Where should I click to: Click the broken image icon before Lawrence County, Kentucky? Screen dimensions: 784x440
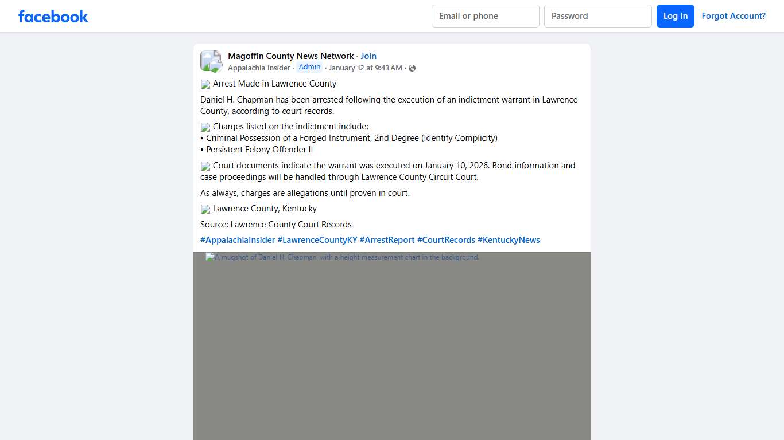pos(205,209)
